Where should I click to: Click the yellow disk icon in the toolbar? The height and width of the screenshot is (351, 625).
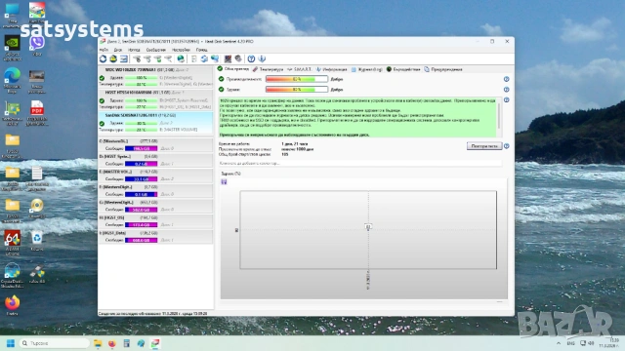point(113,58)
